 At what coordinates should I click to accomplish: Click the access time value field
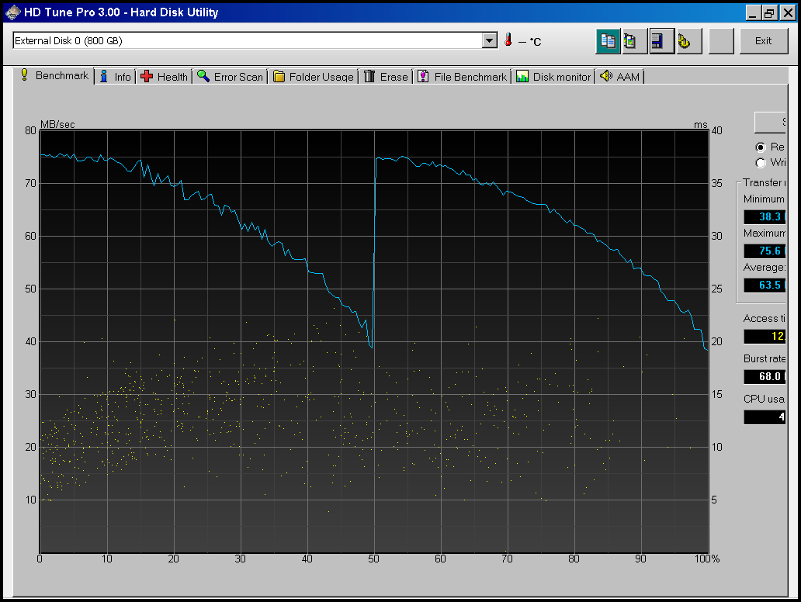[x=765, y=336]
